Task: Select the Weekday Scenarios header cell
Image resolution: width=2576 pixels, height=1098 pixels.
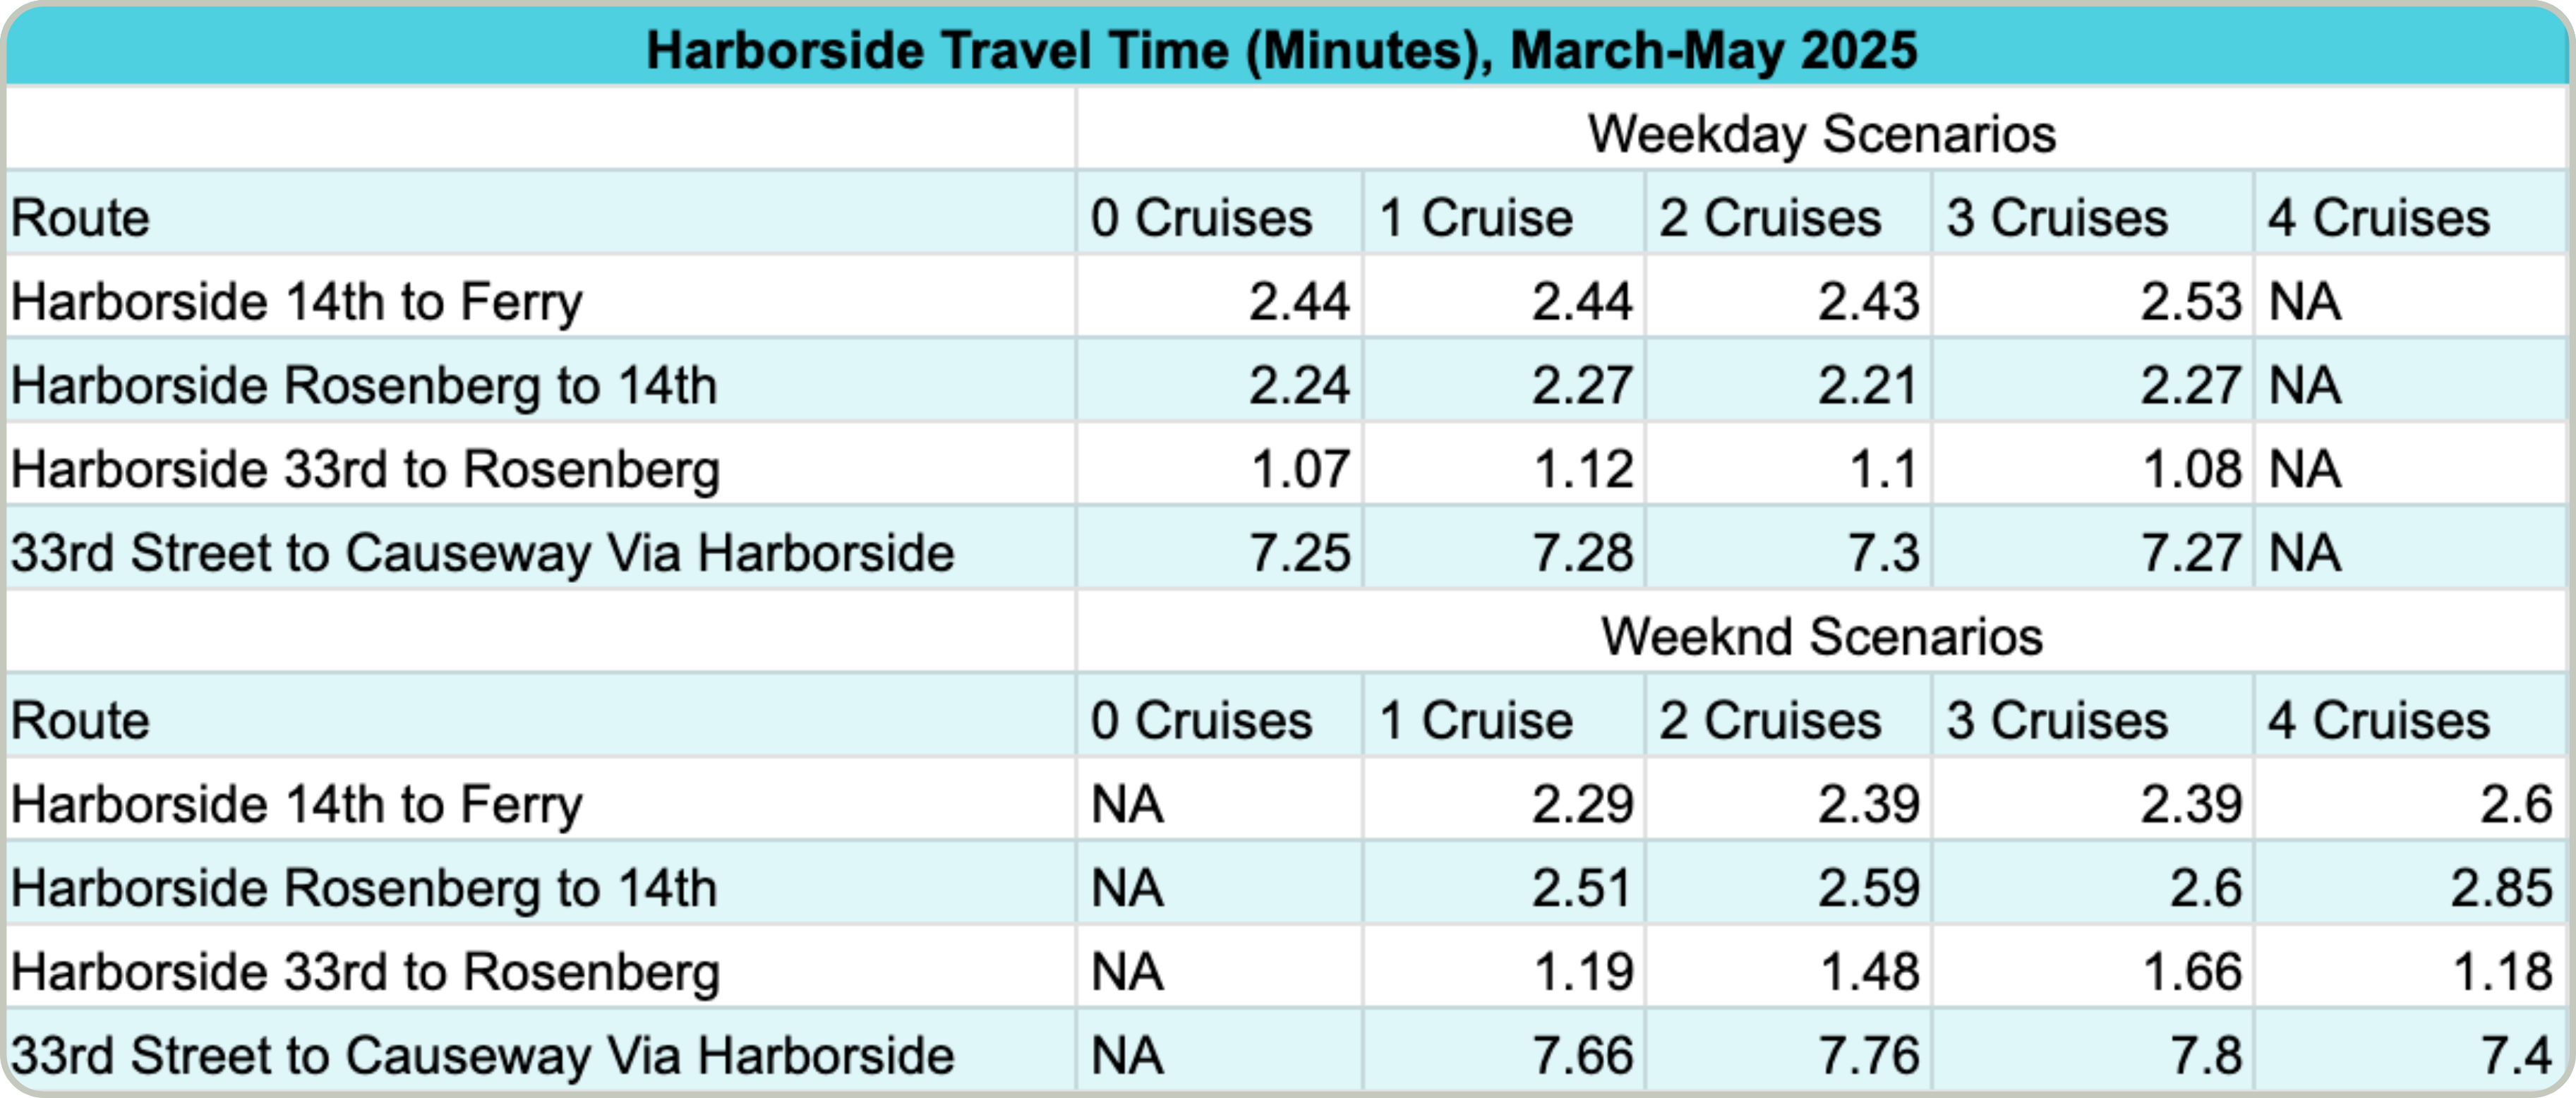Action: (1821, 133)
